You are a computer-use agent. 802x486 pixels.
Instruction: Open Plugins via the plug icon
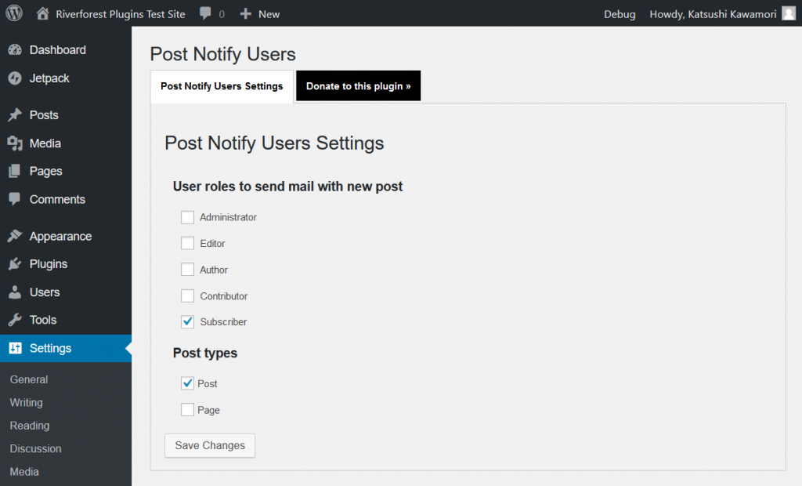click(x=15, y=264)
